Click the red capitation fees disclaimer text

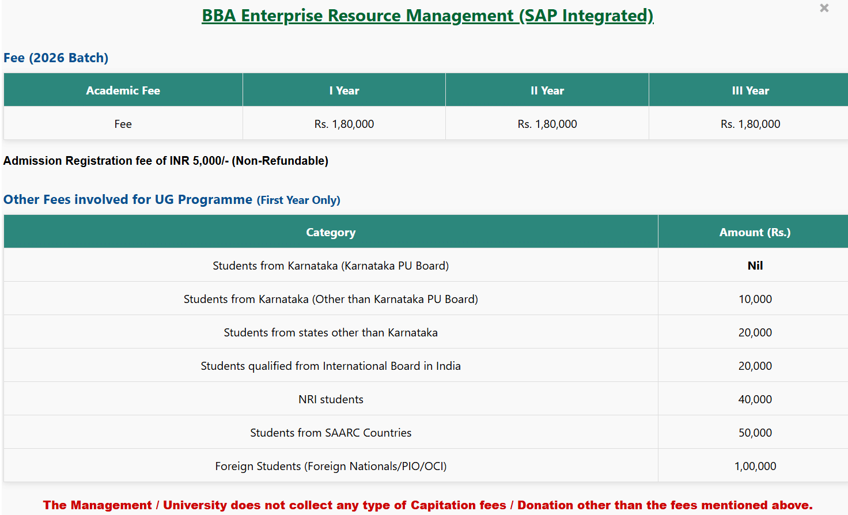pyautogui.click(x=427, y=505)
